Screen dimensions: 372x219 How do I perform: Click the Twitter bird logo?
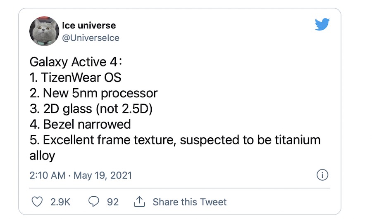pyautogui.click(x=322, y=25)
